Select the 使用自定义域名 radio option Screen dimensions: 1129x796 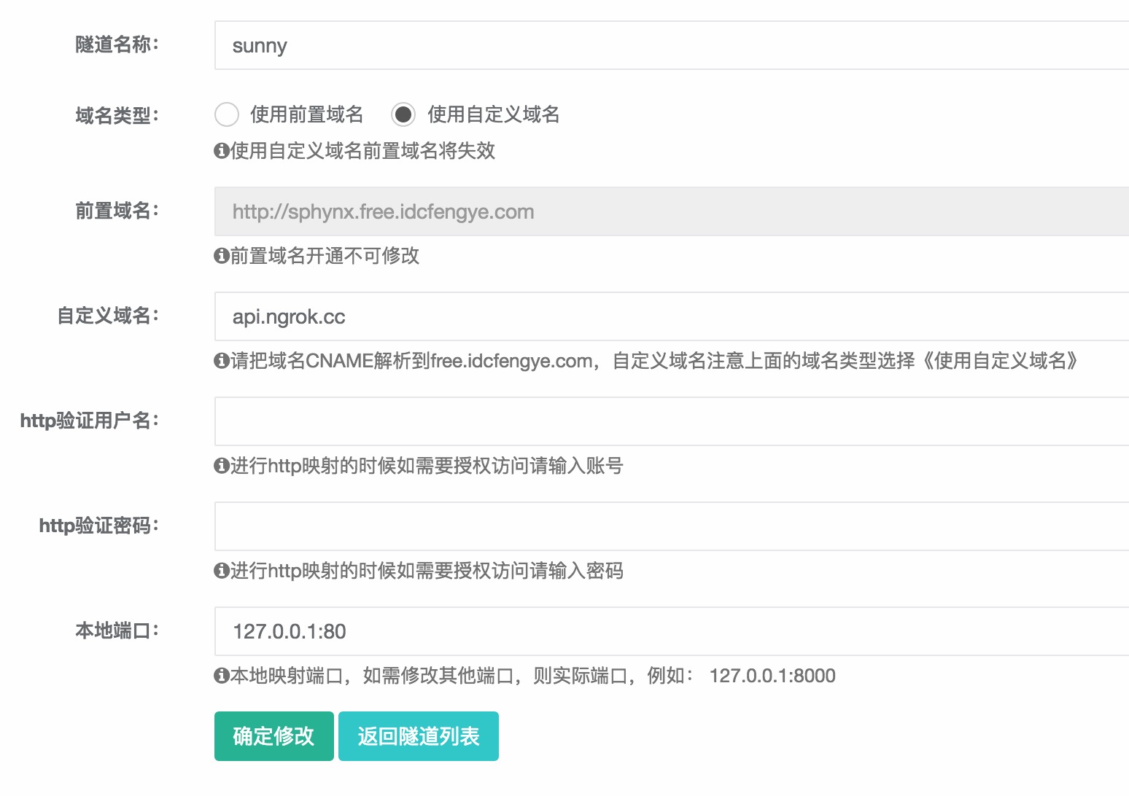[x=403, y=114]
